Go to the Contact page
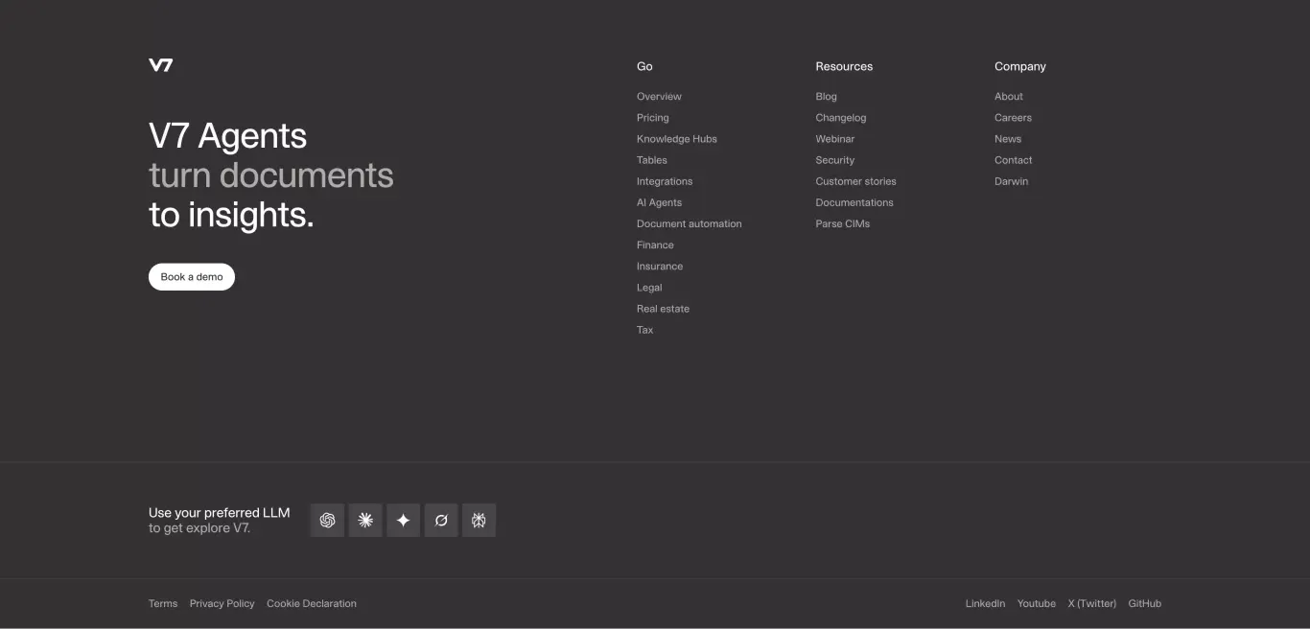 pos(1014,160)
